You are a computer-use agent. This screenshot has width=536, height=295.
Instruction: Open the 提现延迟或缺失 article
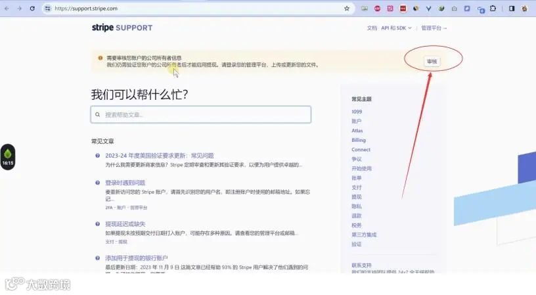coord(125,224)
